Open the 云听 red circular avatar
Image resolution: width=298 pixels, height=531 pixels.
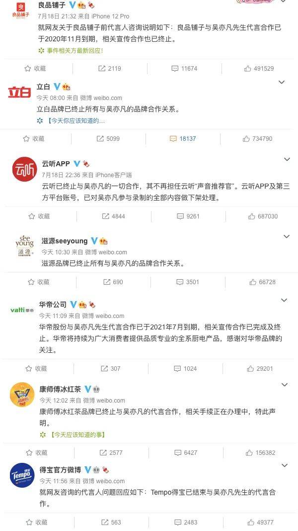click(x=24, y=169)
